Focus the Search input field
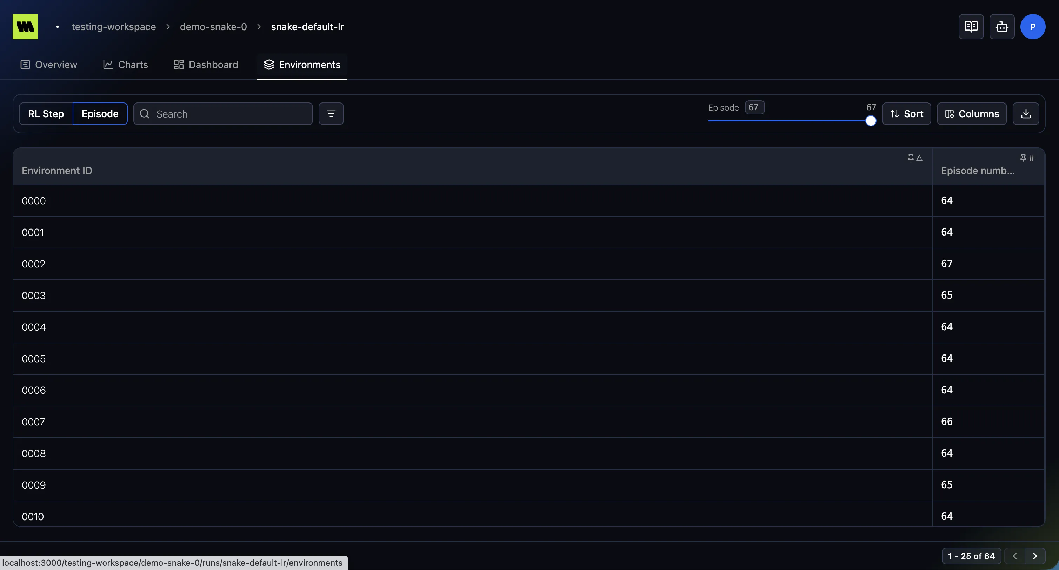 [223, 114]
